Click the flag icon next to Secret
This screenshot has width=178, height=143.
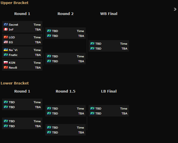pos(6,25)
